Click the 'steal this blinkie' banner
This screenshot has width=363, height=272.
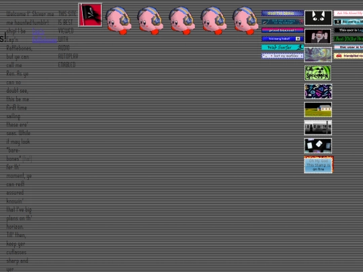click(x=282, y=13)
